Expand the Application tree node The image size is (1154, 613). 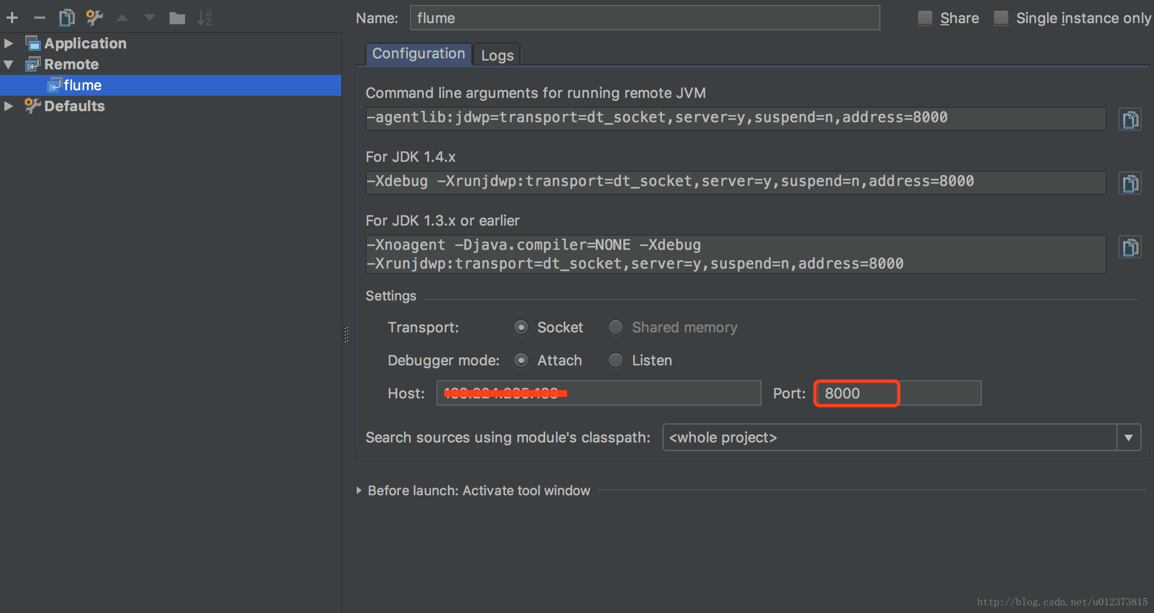9,43
